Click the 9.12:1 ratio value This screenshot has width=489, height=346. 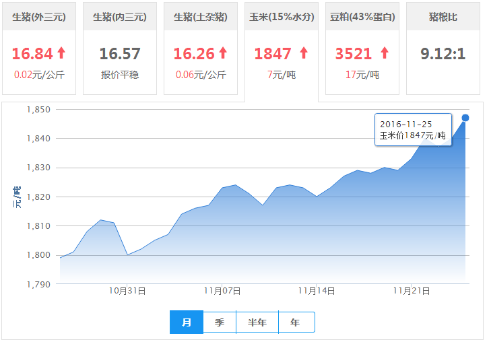(x=443, y=54)
